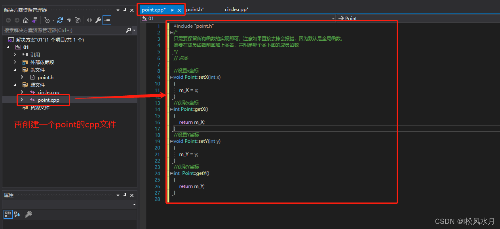Open Solution Explorer window position dropdown

coord(118,10)
